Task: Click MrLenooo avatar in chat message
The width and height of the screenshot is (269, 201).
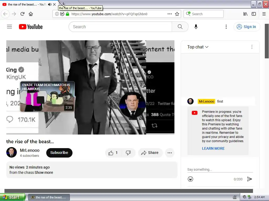Action: pyautogui.click(x=190, y=101)
